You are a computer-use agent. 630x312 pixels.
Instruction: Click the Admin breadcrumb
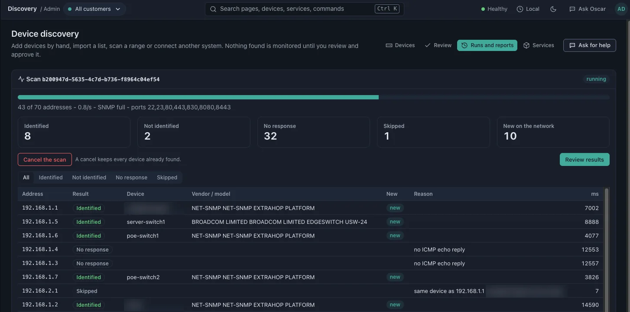[52, 9]
